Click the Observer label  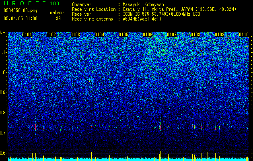point(82,4)
